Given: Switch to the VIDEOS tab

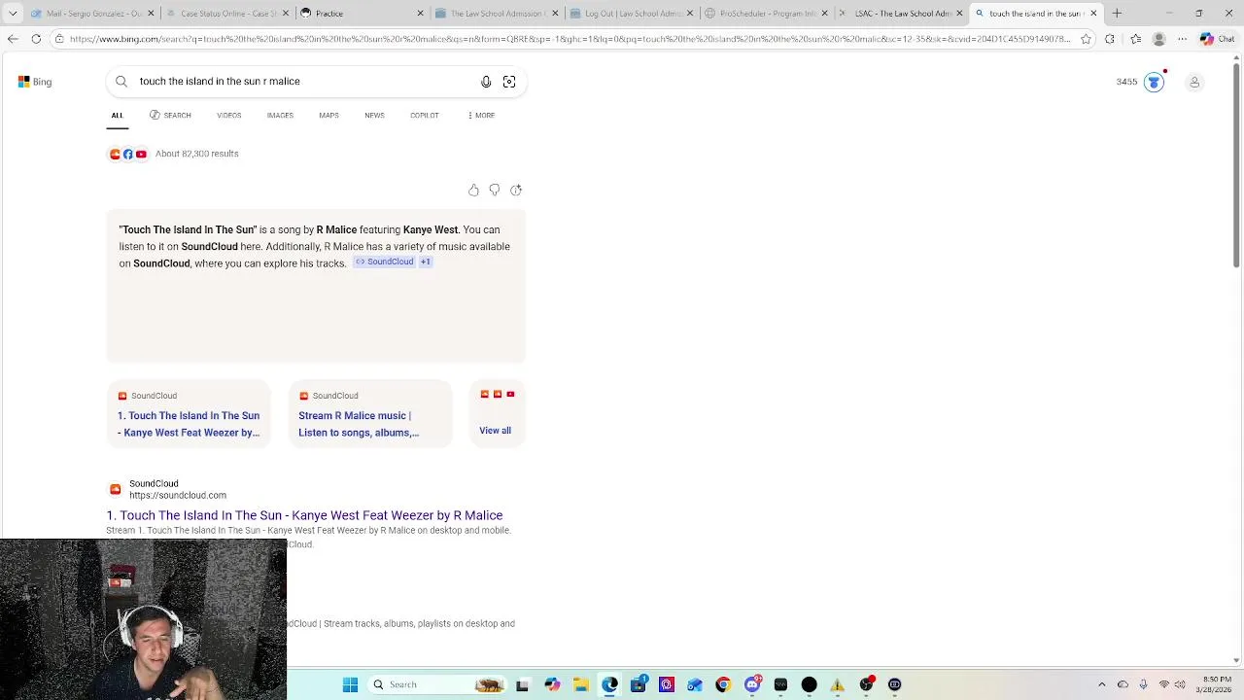Looking at the screenshot, I should coord(229,116).
